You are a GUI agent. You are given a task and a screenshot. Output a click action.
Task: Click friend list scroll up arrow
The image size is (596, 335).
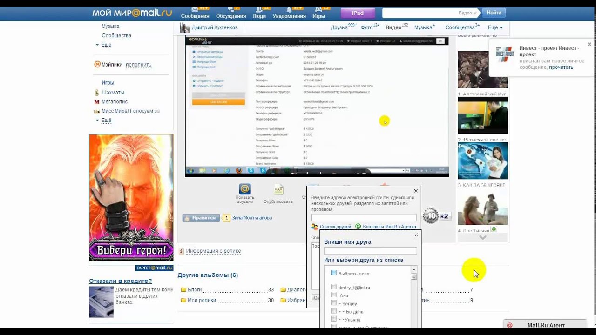click(413, 270)
